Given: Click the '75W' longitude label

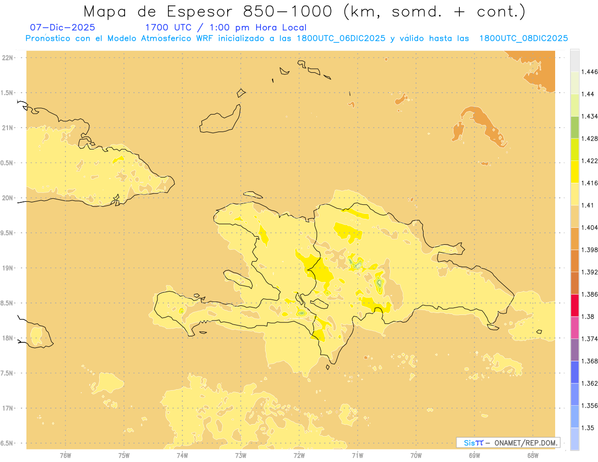Looking at the screenshot, I should pos(124,456).
